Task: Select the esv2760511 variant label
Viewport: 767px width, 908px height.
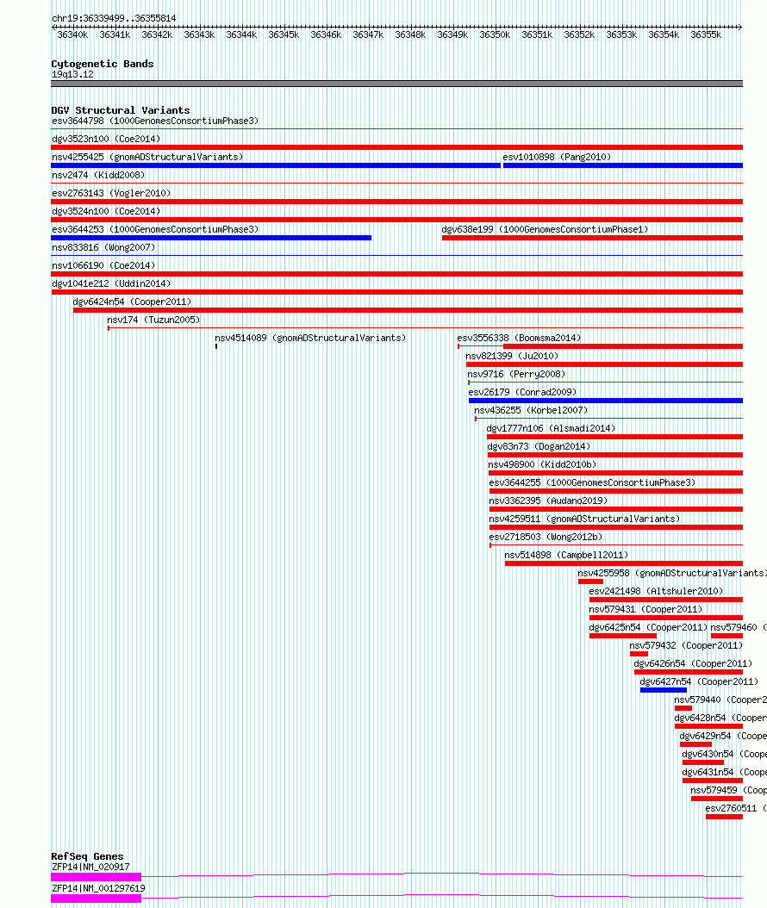Action: (x=736, y=808)
